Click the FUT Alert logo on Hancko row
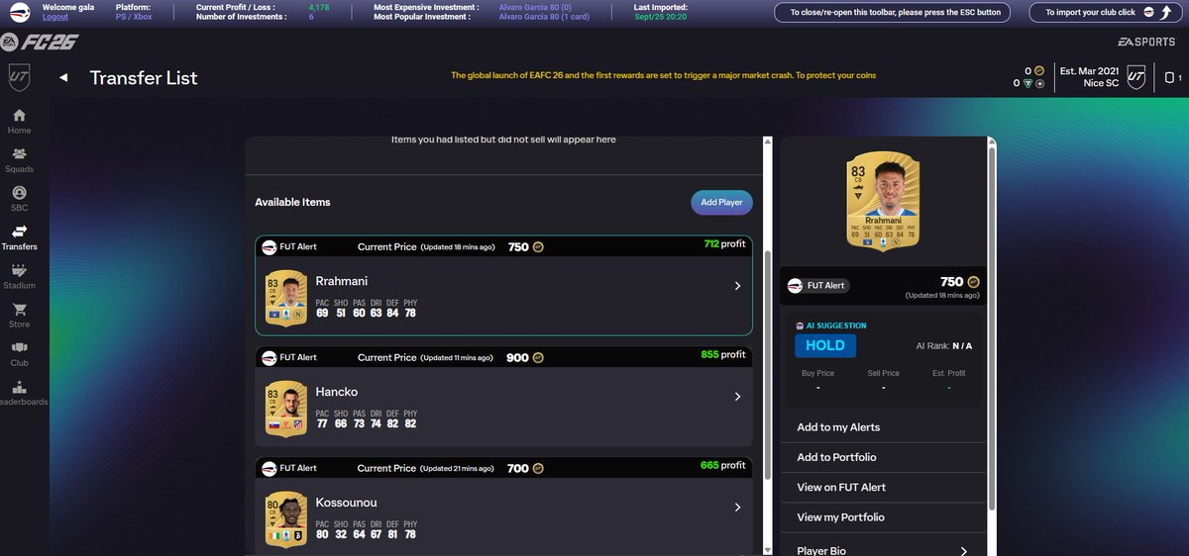 (269, 357)
